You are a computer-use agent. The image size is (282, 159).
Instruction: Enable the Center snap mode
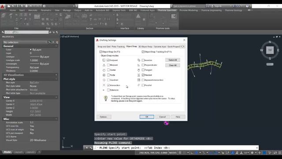click(108, 70)
